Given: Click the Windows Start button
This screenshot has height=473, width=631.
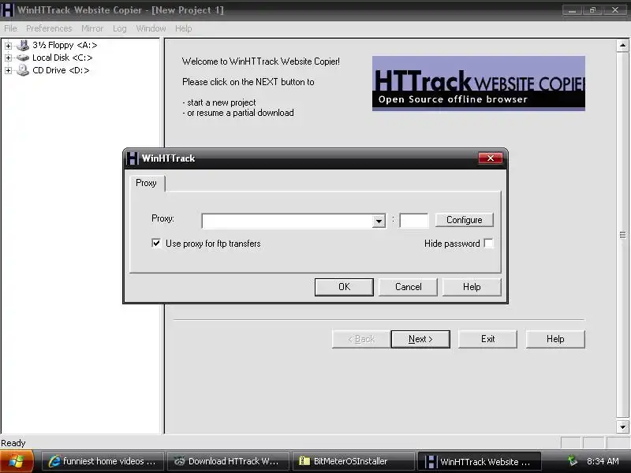Looking at the screenshot, I should (17, 461).
